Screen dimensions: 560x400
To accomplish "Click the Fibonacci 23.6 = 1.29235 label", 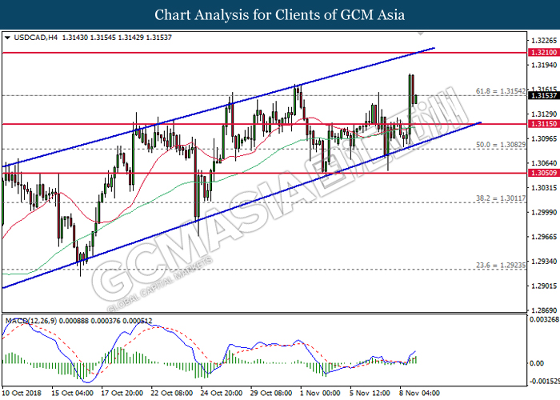I will click(x=501, y=265).
